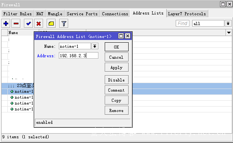Open the Mangle tab
Image resolution: width=233 pixels, height=143 pixels.
pyautogui.click(x=55, y=14)
